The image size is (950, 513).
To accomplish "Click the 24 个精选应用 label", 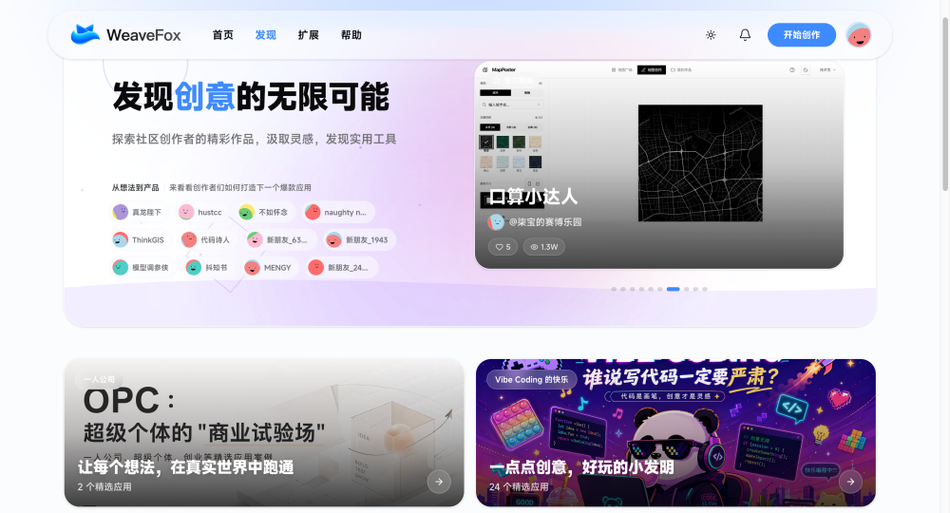I will coord(519,486).
